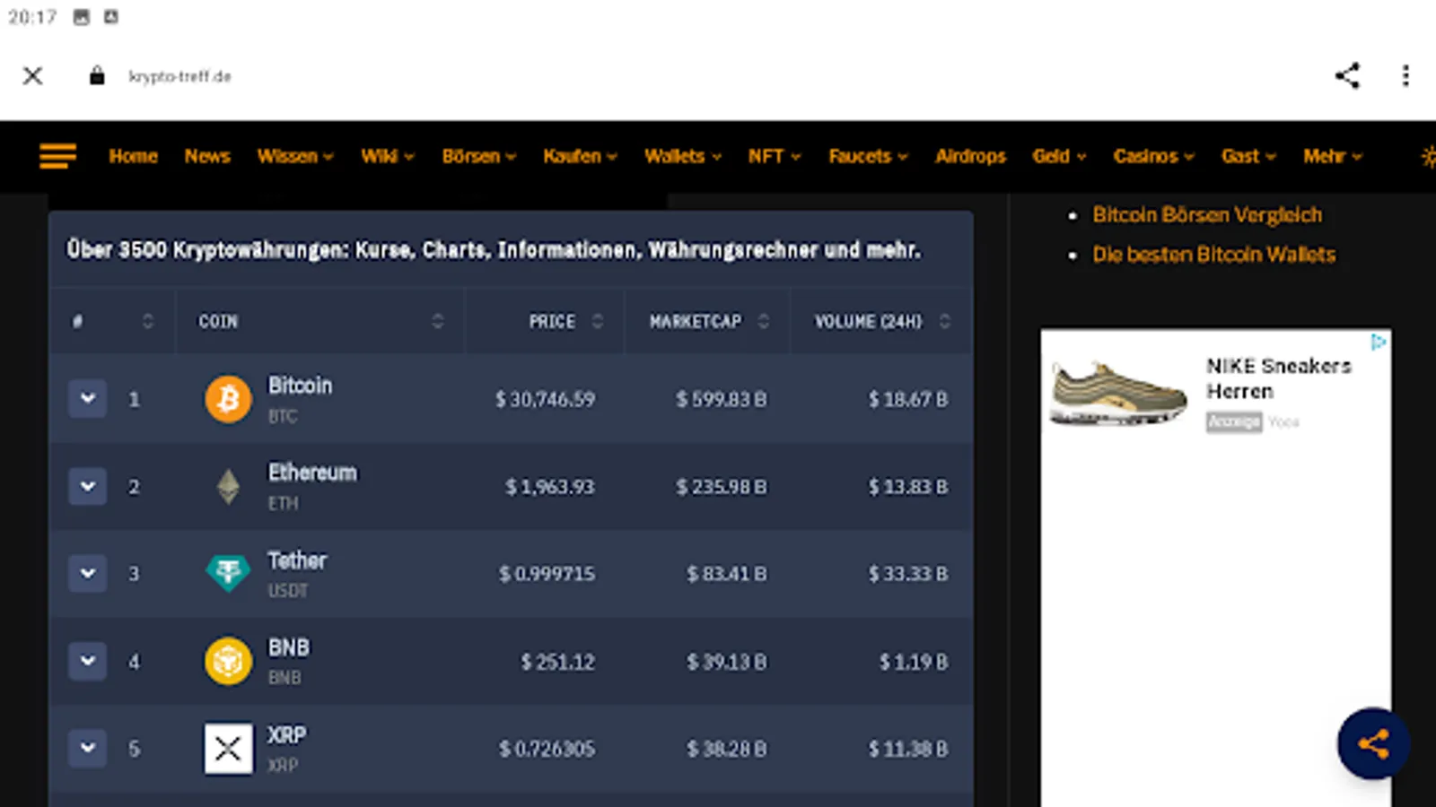Tap the lock icon beside krypto-treff.de

(x=97, y=76)
